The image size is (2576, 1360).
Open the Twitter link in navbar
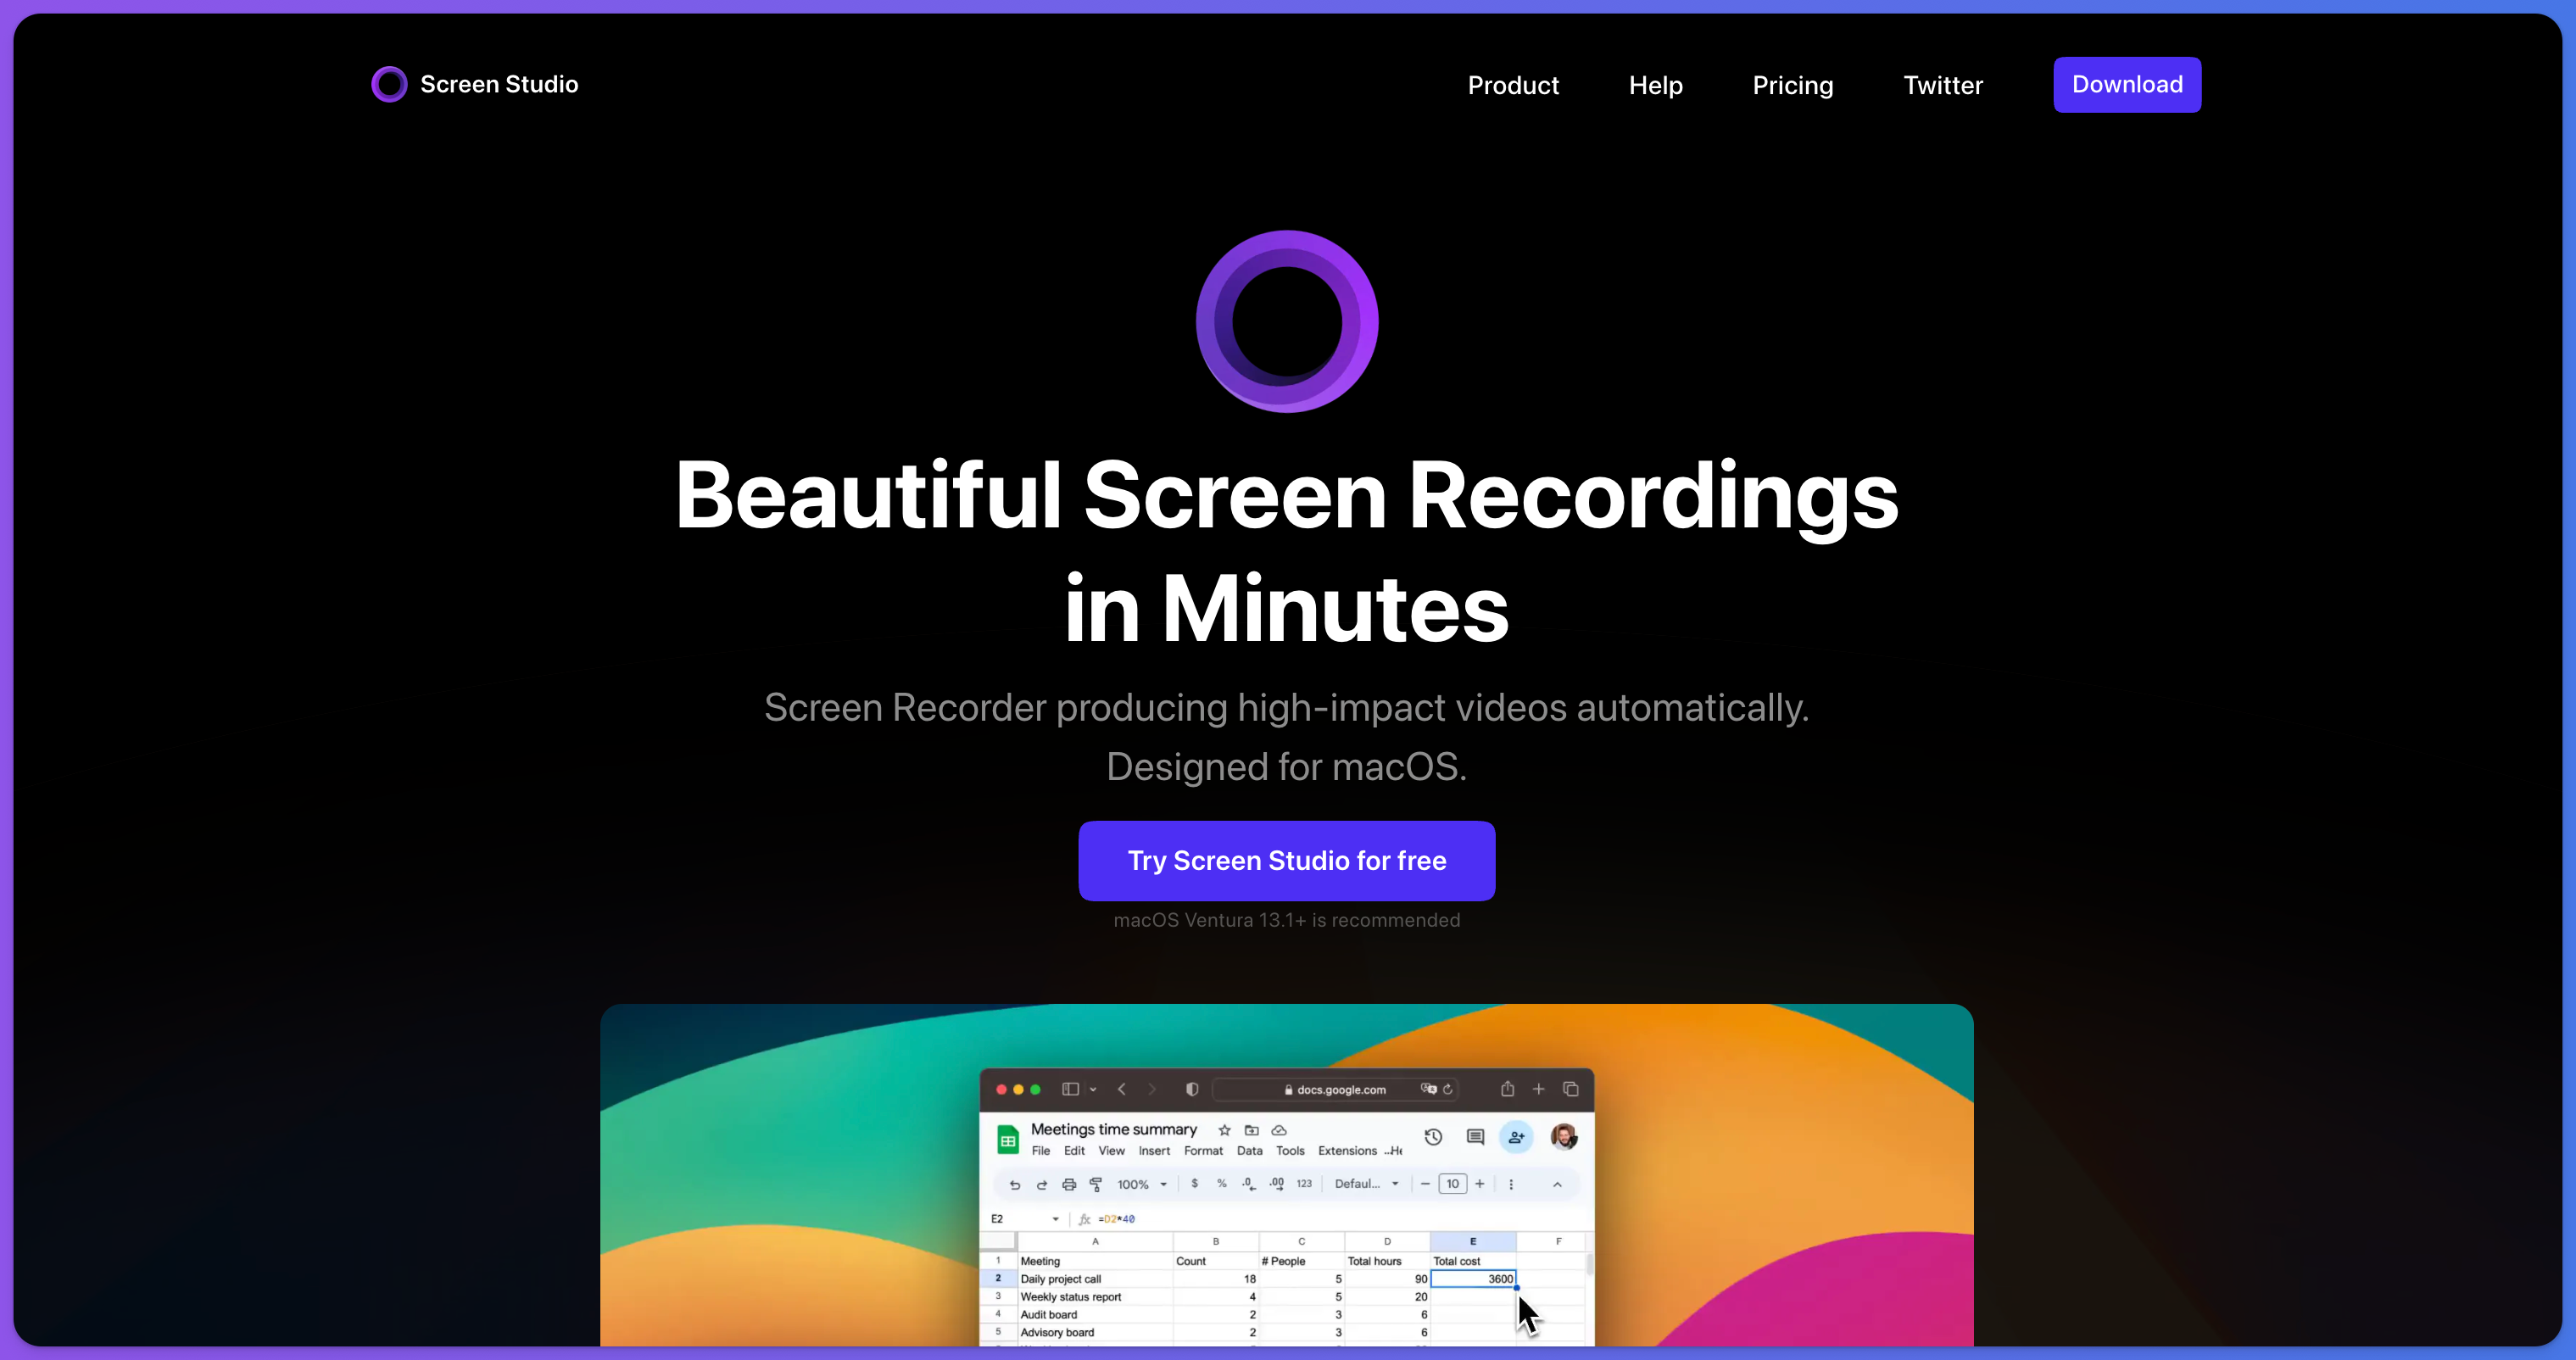1942,86
